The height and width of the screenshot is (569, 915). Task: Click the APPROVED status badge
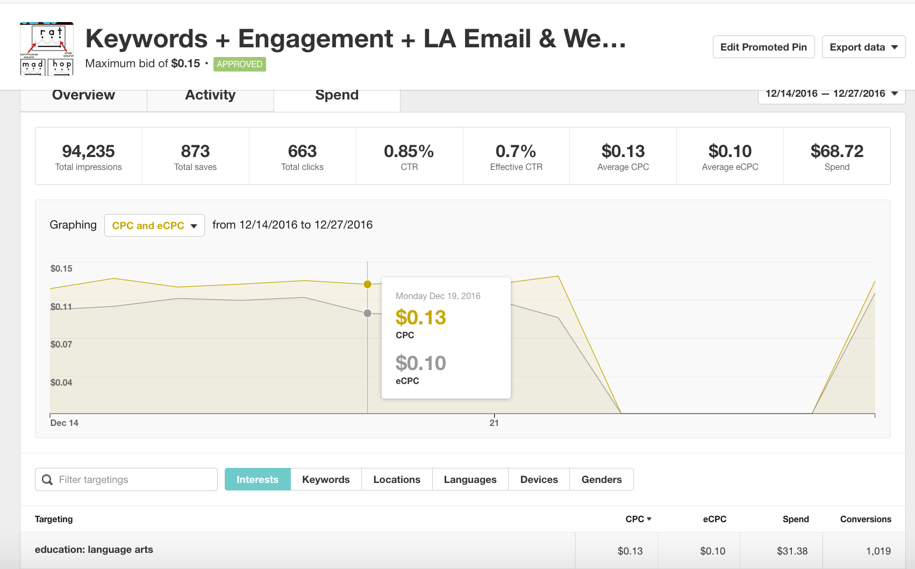(240, 64)
